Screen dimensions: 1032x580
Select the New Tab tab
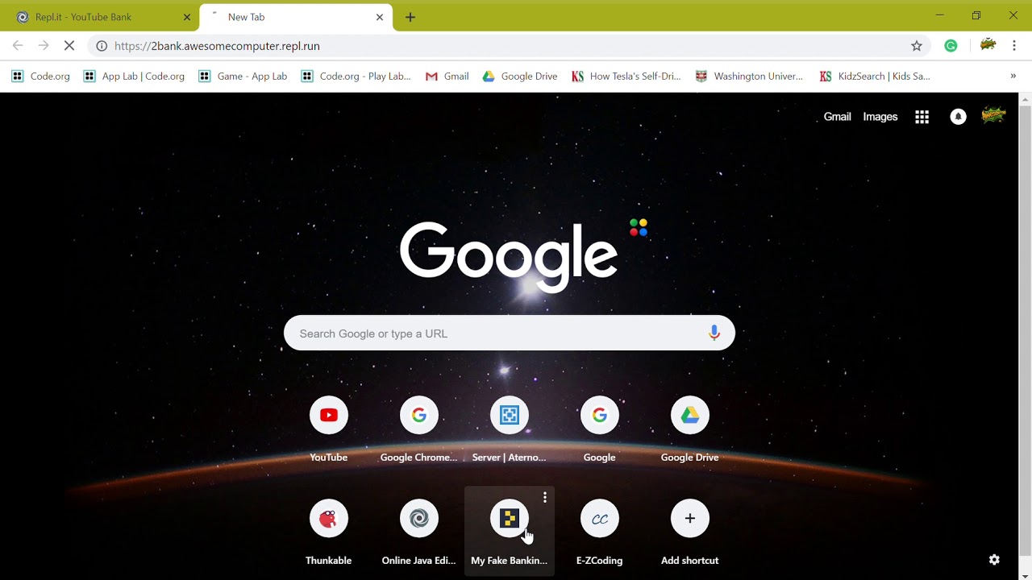[296, 17]
